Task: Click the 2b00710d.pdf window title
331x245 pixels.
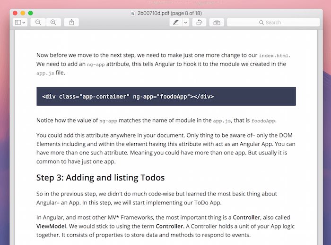Action: pyautogui.click(x=169, y=13)
